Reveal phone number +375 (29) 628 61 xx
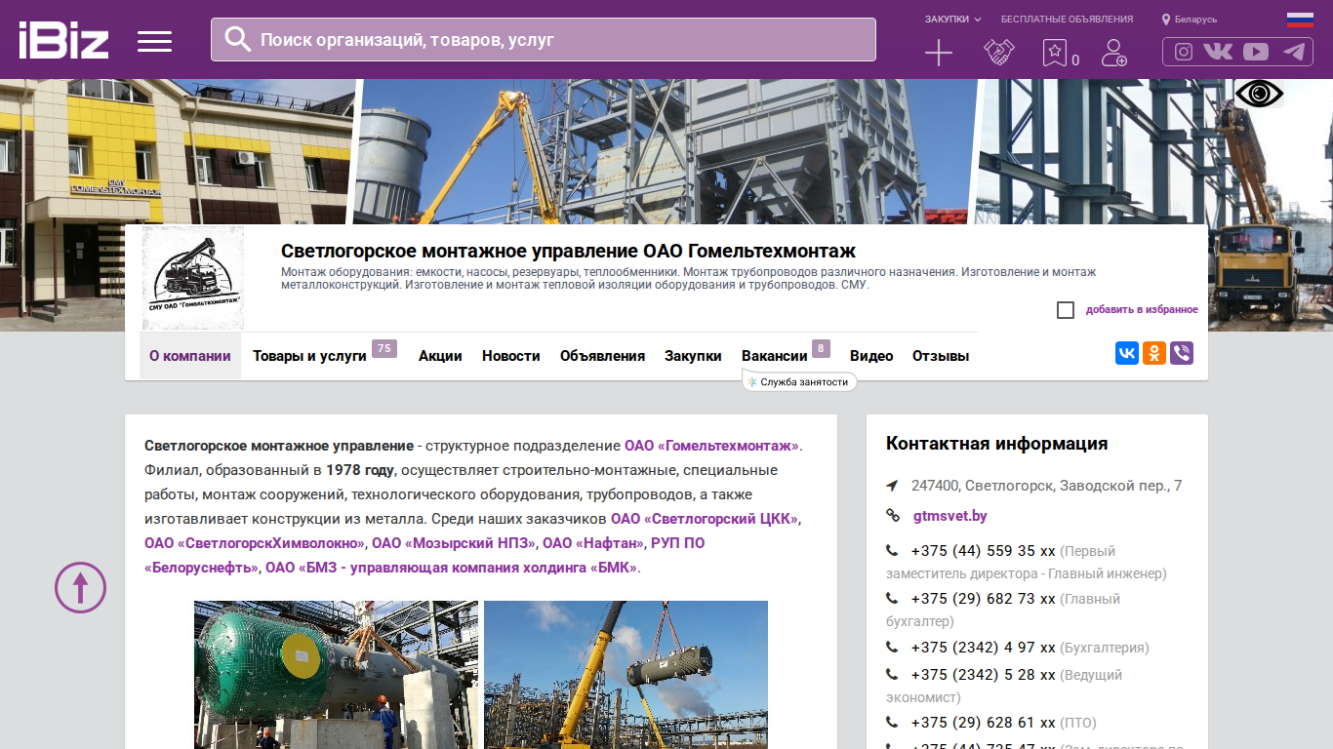1333x749 pixels. [984, 723]
